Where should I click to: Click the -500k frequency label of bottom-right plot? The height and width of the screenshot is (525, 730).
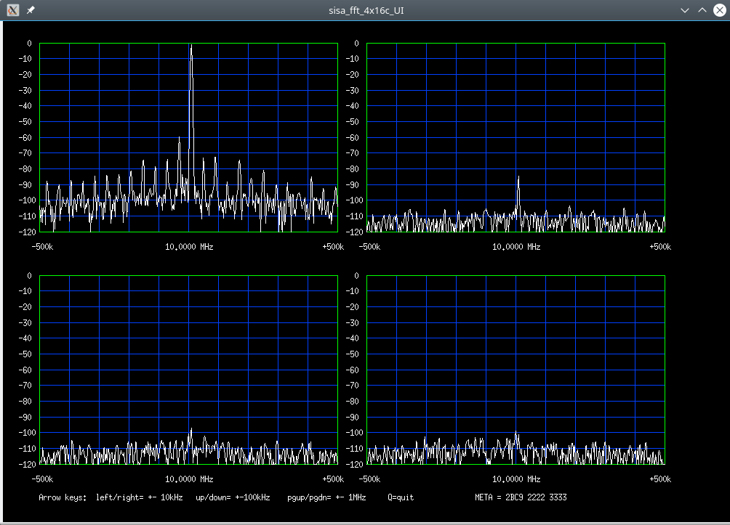tap(369, 479)
